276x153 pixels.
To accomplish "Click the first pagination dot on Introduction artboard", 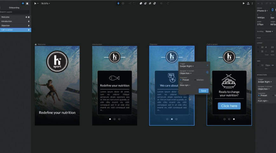I will [x=110, y=119].
